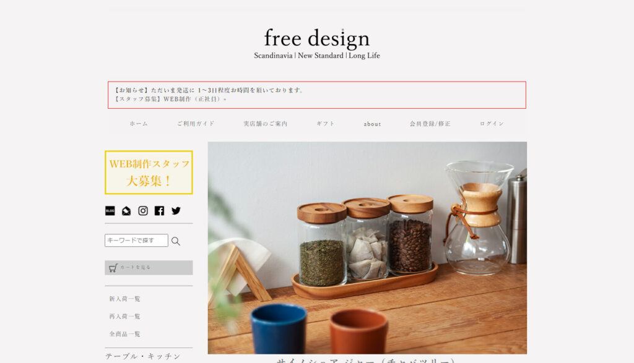Screen dimensions: 634x363
Task: Go to 実店舗のご案内 page
Action: (265, 124)
